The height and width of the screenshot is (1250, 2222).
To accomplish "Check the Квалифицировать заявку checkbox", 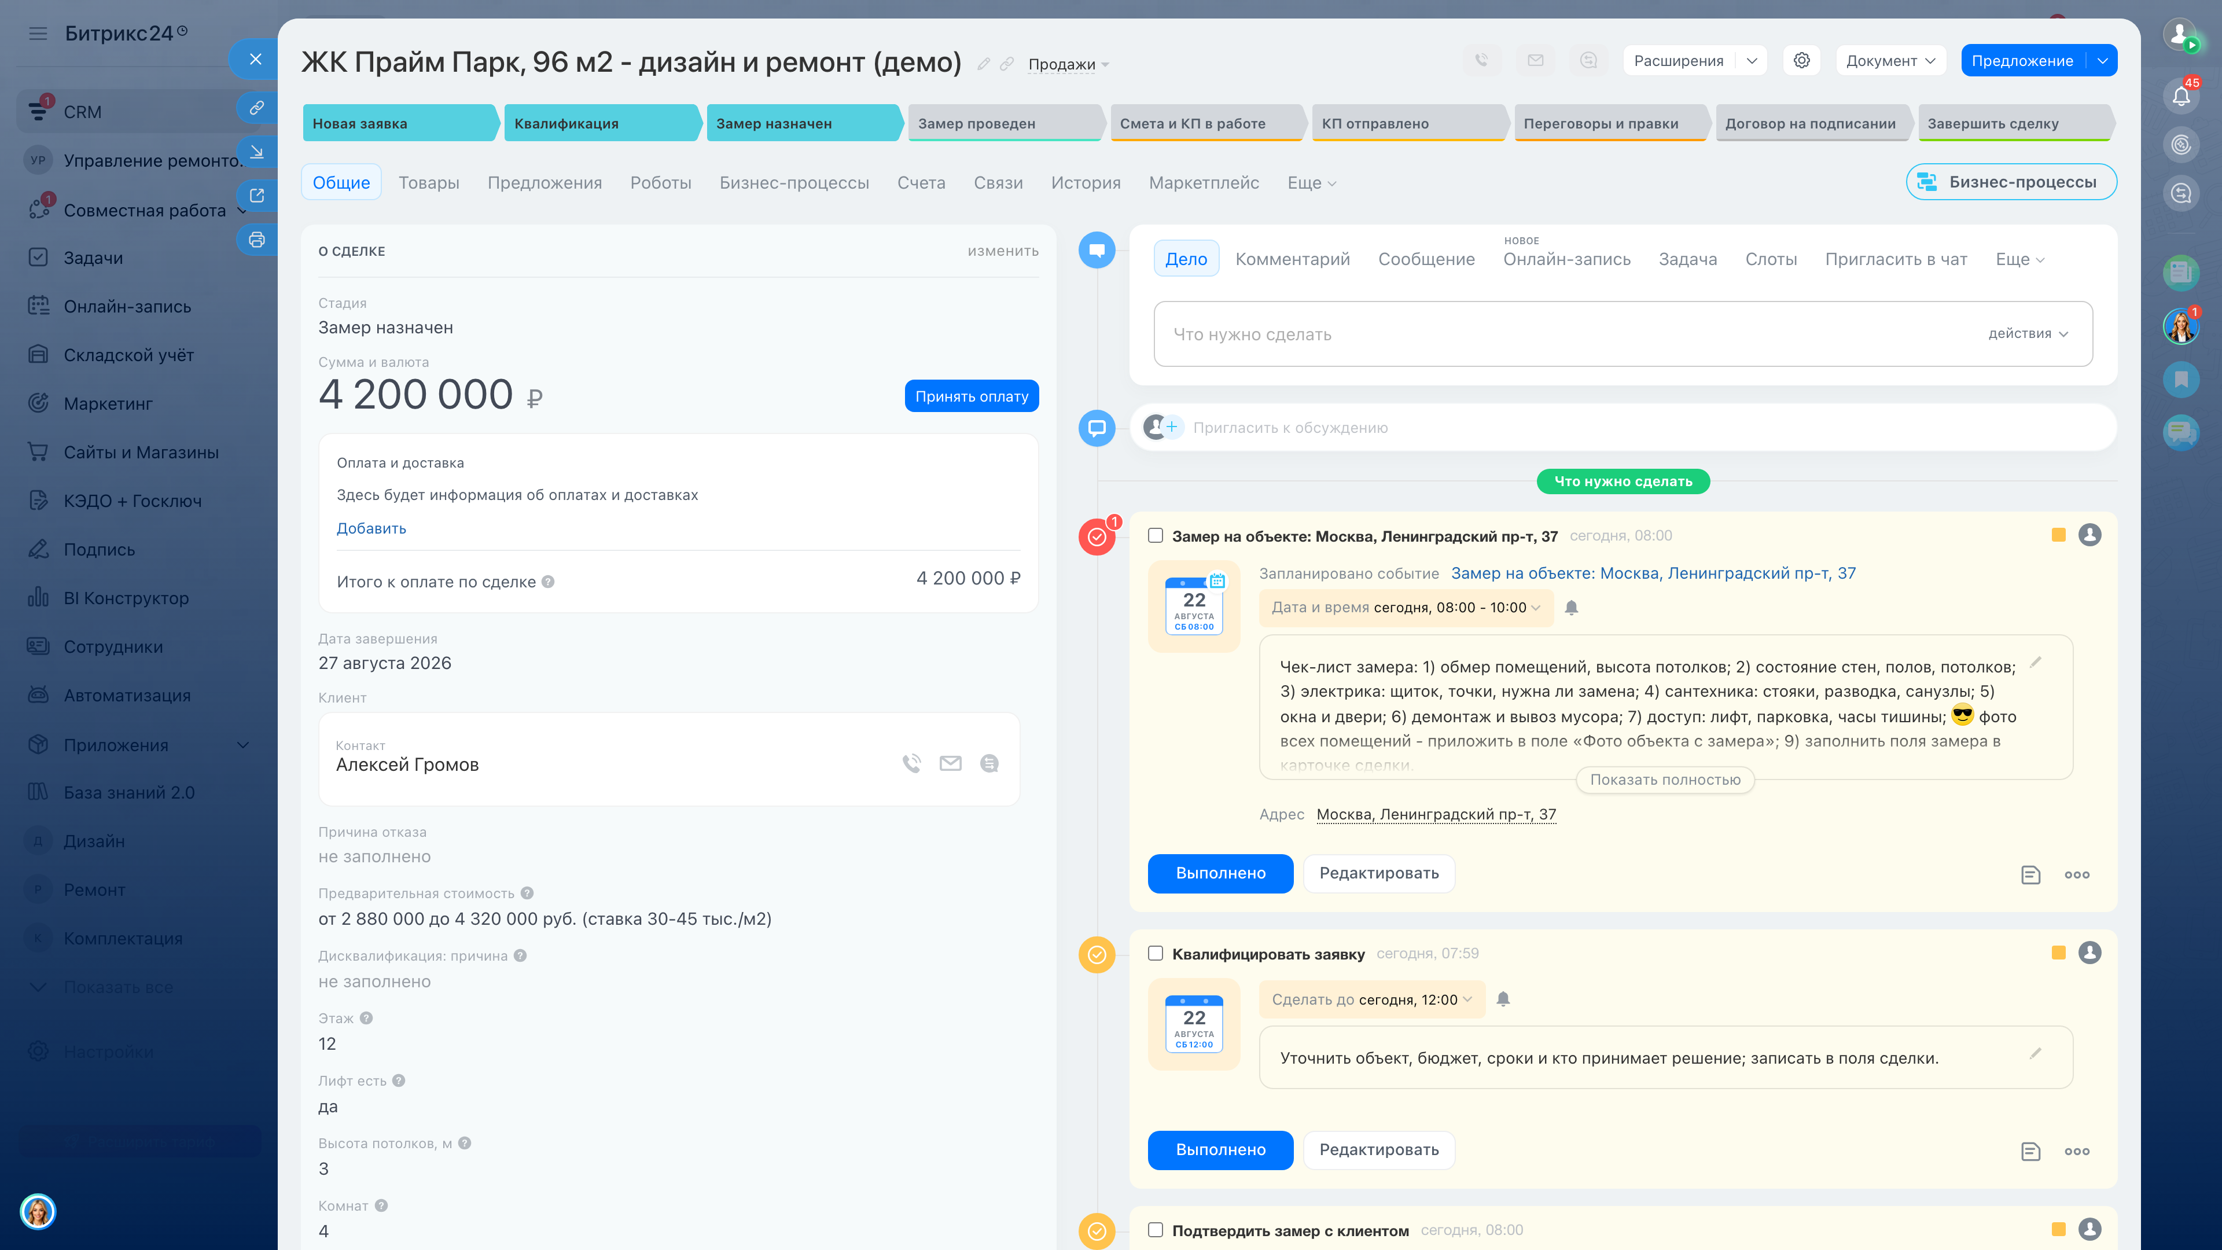I will tap(1156, 953).
